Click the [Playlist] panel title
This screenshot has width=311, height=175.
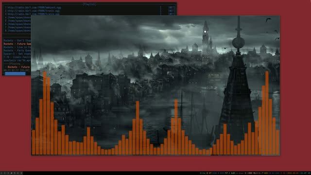(89, 4)
